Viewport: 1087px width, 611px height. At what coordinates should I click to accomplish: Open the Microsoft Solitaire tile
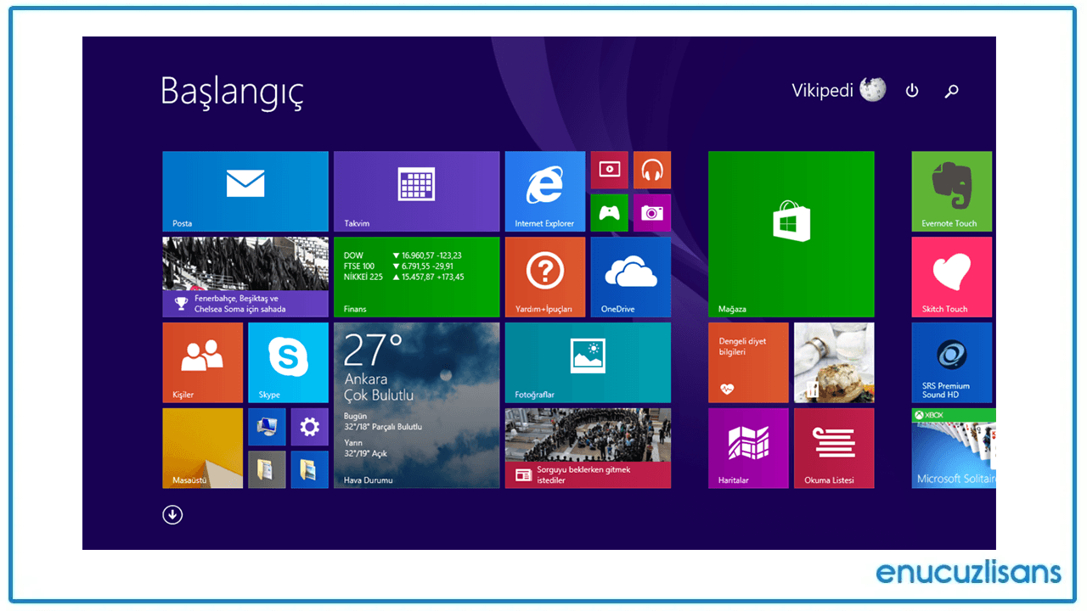[x=952, y=448]
